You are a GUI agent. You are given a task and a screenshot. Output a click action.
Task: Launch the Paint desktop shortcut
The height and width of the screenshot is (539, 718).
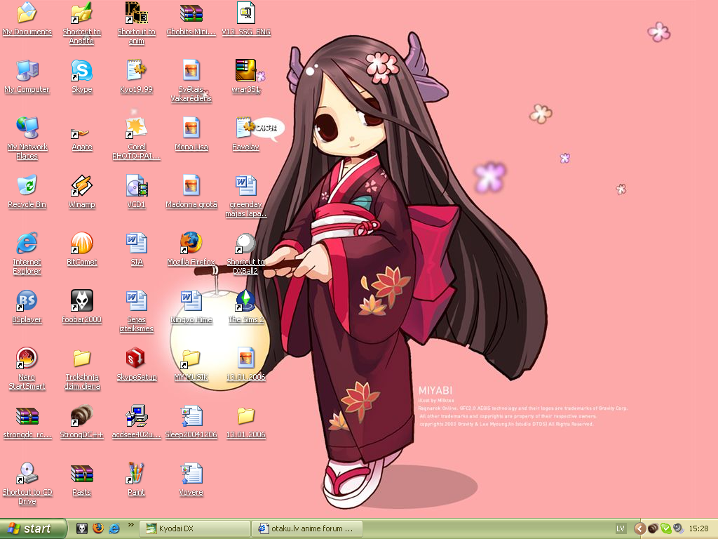(x=137, y=473)
